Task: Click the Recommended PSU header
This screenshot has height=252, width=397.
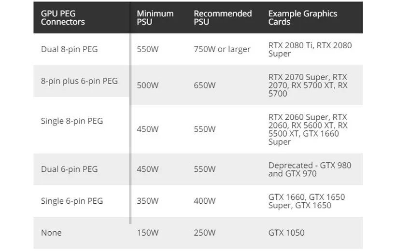Action: (x=223, y=17)
